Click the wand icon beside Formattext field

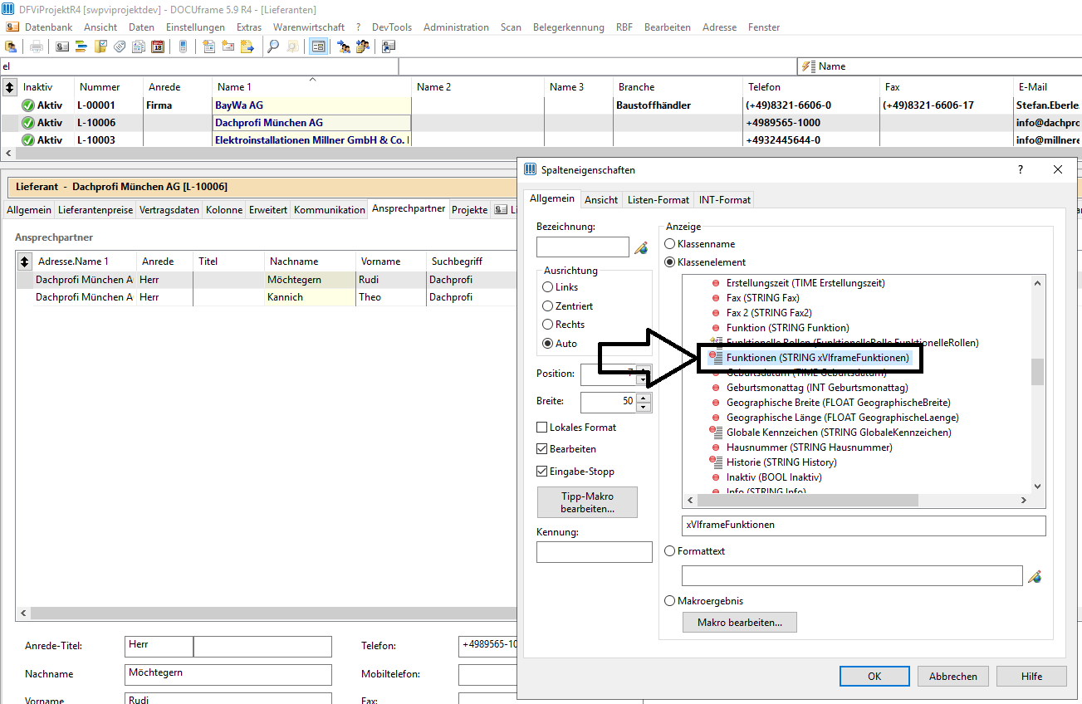[x=1034, y=576]
